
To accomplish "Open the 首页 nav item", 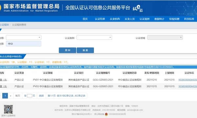I will [85, 19].
